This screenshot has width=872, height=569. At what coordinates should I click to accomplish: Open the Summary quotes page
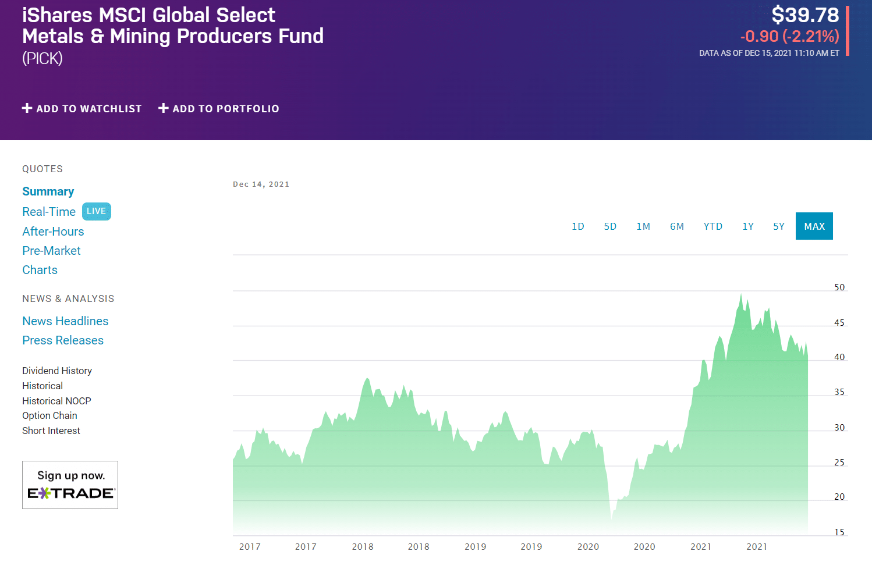click(48, 191)
